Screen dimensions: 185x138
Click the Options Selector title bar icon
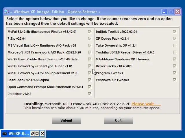(7, 12)
